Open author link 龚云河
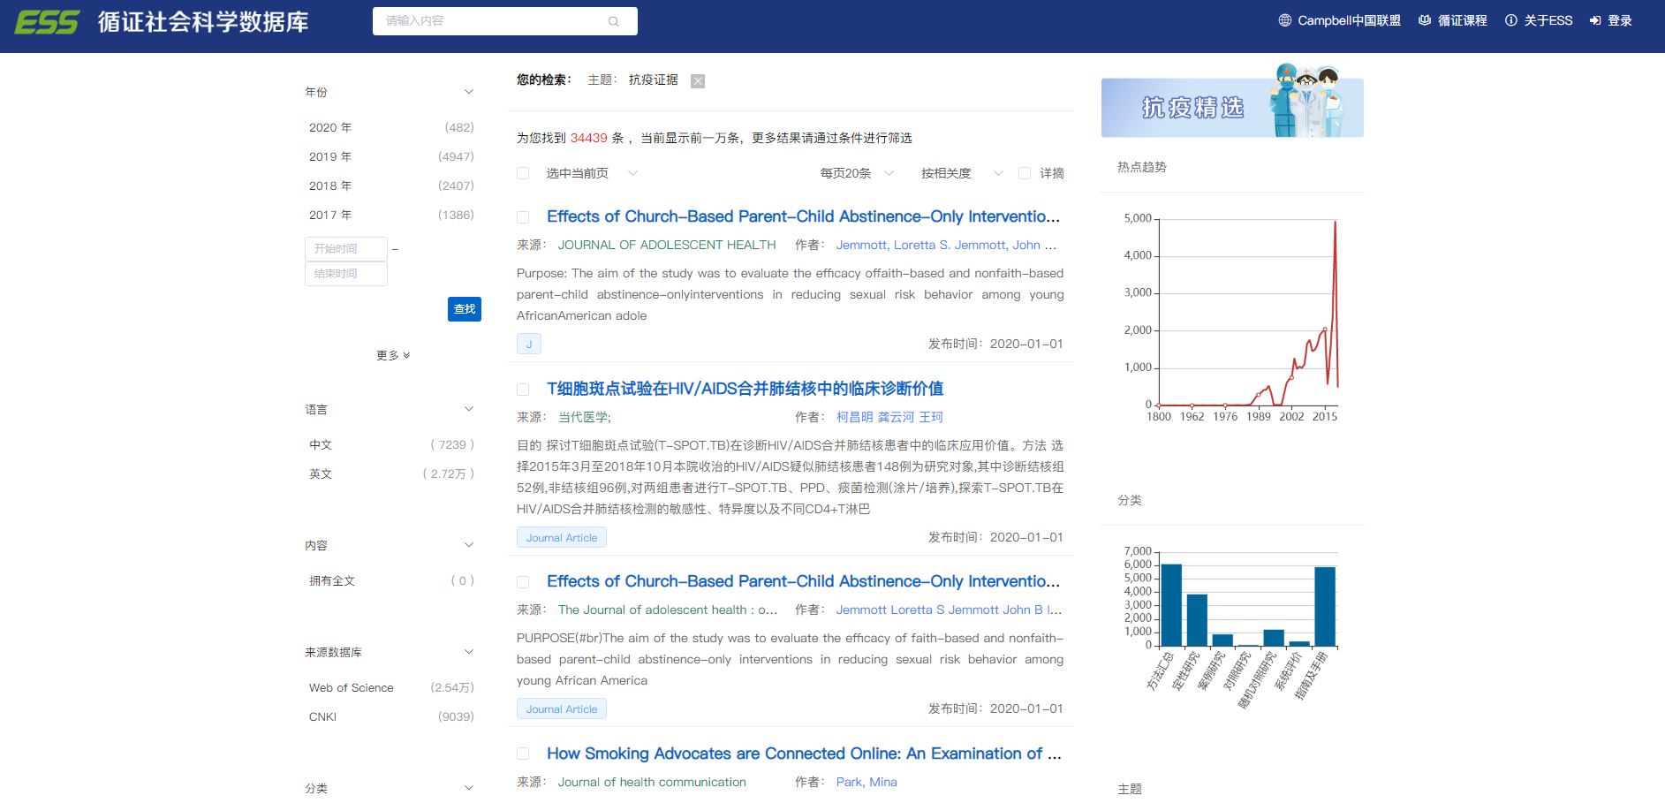The height and width of the screenshot is (803, 1665). 896,417
